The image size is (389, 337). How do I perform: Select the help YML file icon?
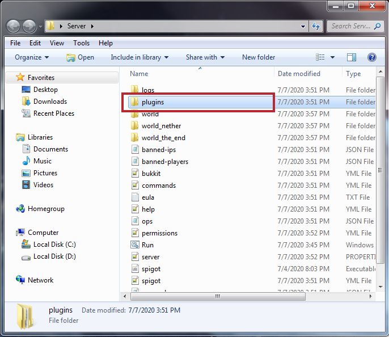135,209
